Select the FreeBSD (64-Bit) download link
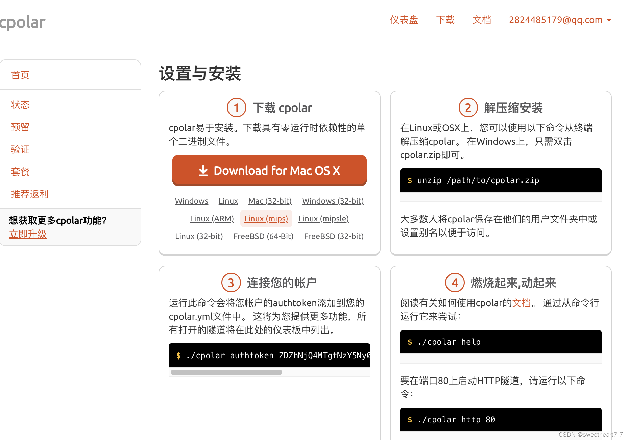Viewport: 628px width, 440px height. point(264,236)
